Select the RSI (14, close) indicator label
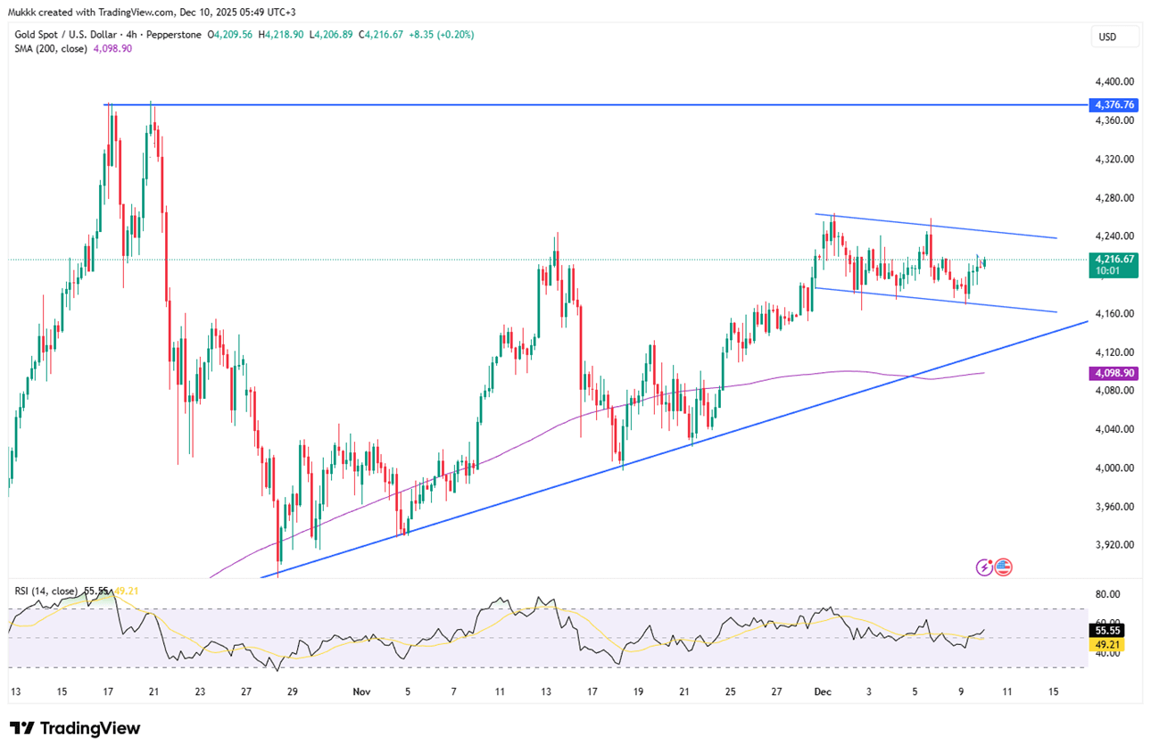Viewport: 1151px width, 753px height. pos(47,591)
